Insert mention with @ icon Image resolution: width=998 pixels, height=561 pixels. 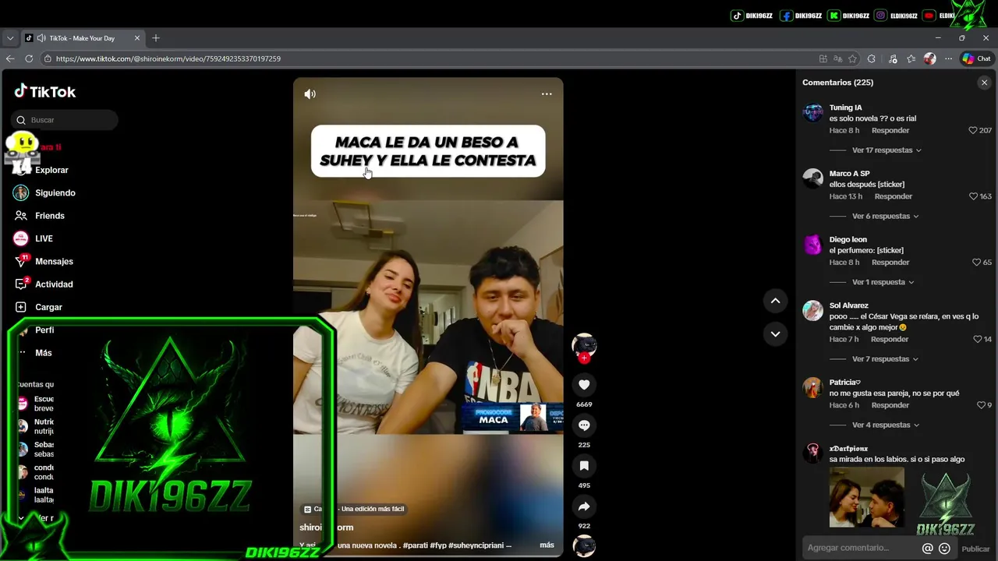[x=928, y=549]
